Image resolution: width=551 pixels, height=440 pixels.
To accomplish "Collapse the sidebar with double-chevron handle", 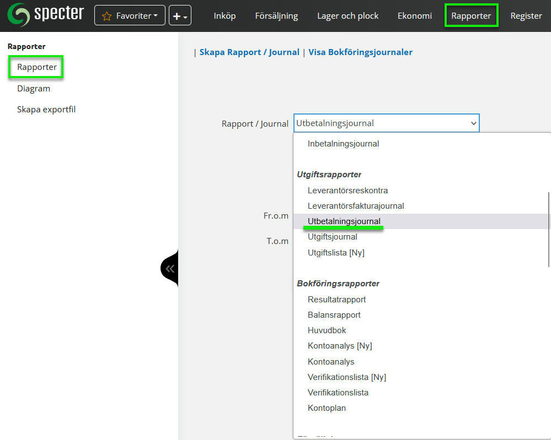I will [170, 269].
